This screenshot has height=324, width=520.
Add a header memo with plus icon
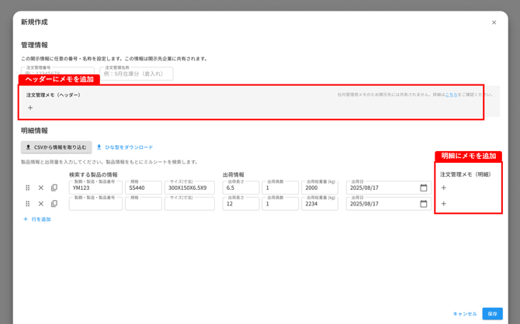pyautogui.click(x=30, y=108)
